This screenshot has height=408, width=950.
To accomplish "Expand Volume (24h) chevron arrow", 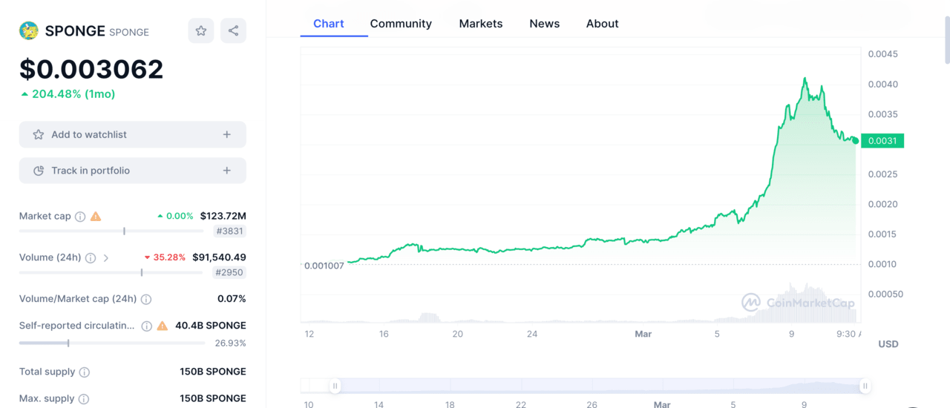I will (106, 258).
